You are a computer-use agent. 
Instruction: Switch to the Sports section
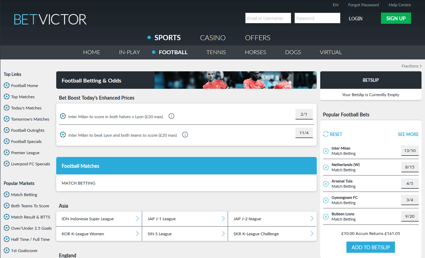[x=168, y=38]
